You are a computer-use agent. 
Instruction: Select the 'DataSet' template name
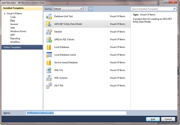tap(58, 32)
